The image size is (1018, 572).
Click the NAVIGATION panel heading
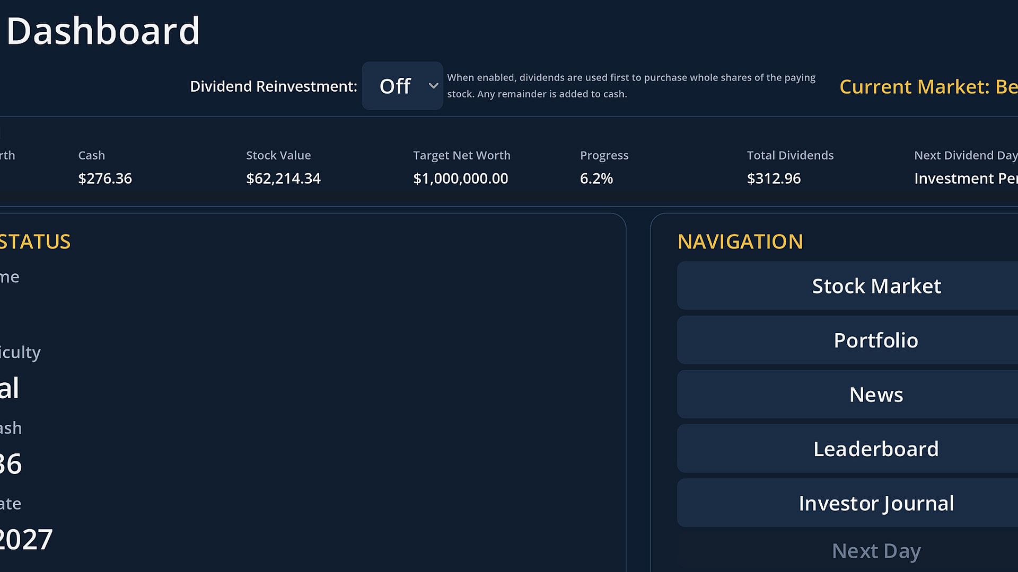[x=740, y=242]
